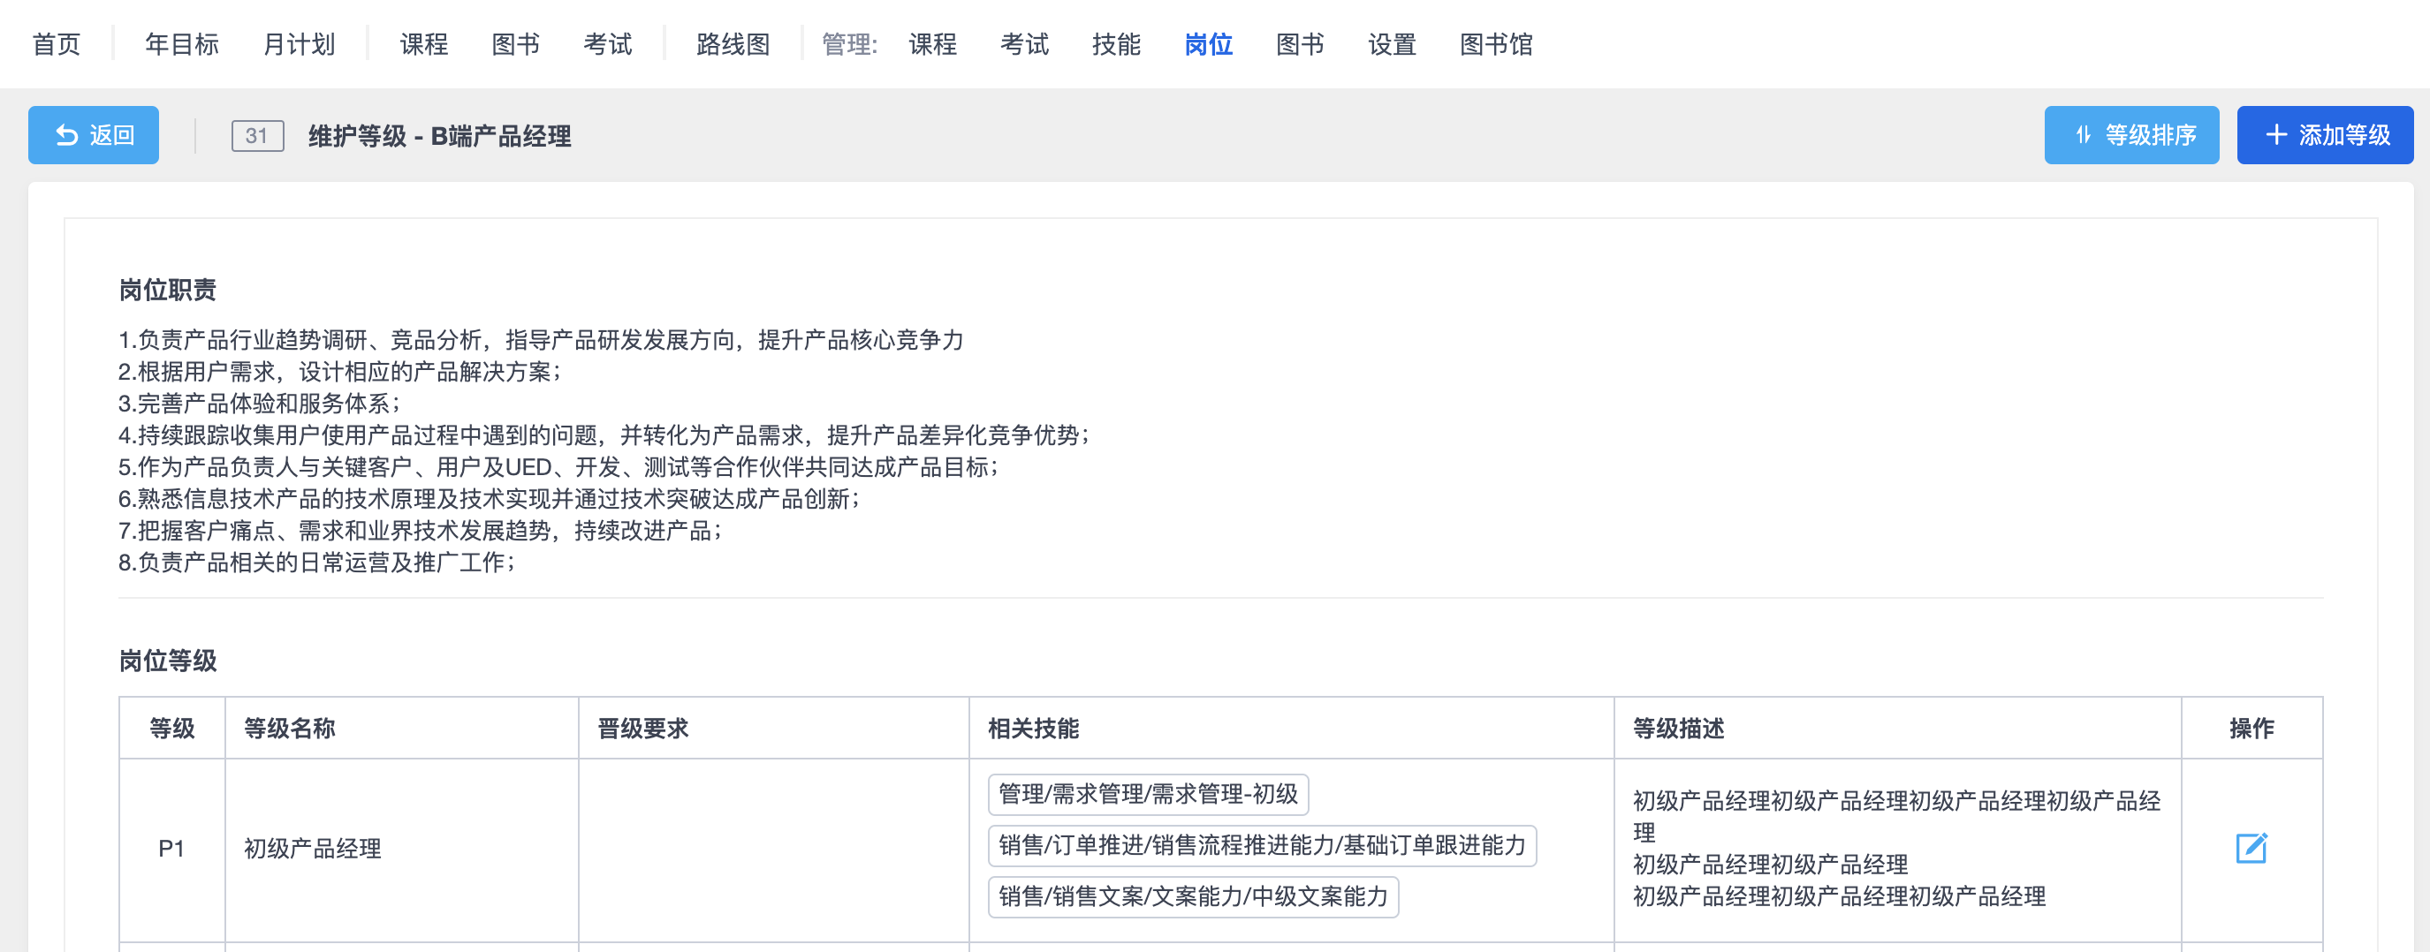2430x952 pixels.
Task: Click duty line 8.负责产品相关的日常运营
Action: pos(317,563)
